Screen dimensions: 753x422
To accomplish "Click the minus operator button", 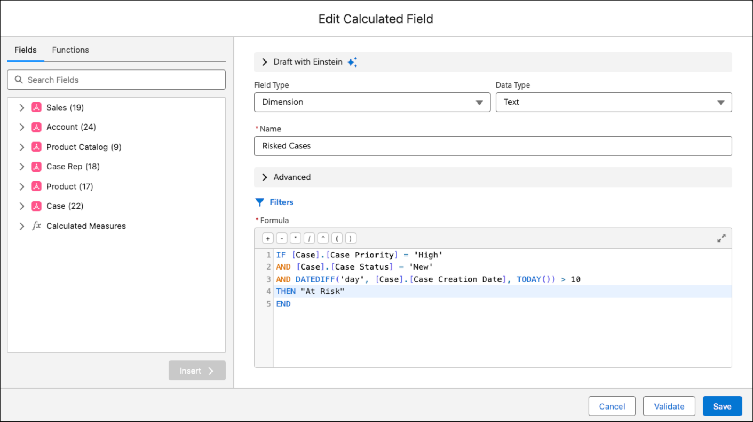I will tap(282, 238).
